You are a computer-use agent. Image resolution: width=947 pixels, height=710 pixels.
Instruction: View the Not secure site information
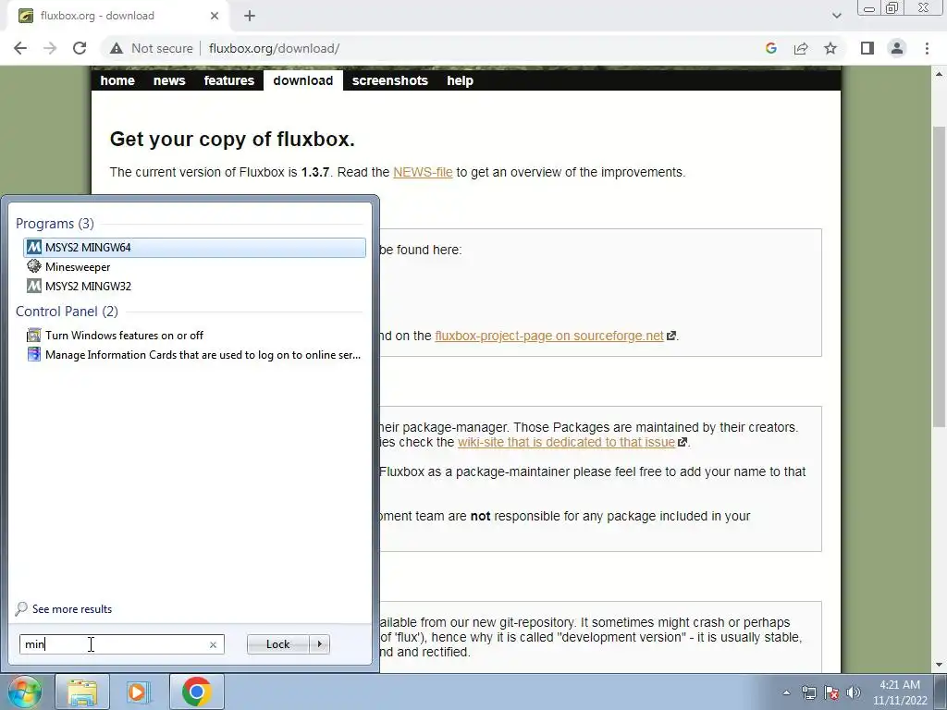tap(151, 48)
